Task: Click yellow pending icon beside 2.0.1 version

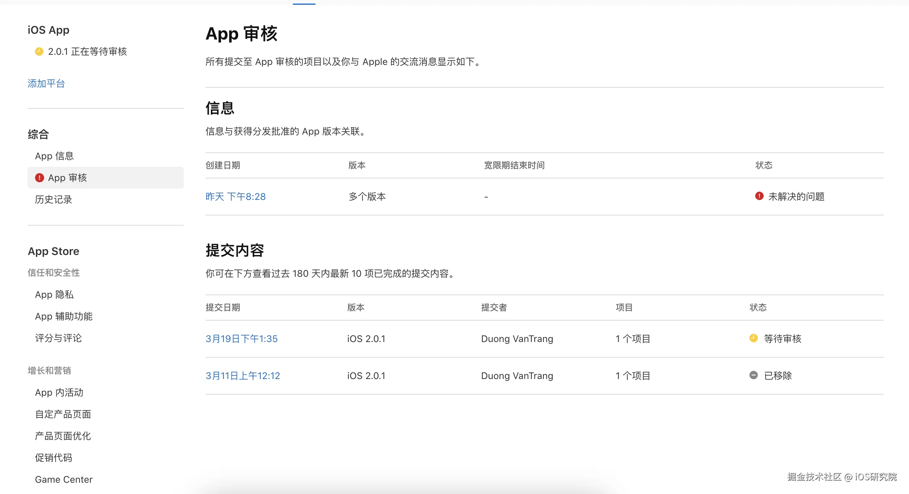Action: (39, 52)
